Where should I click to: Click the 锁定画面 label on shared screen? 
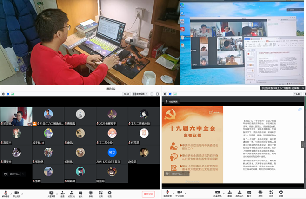click(172, 101)
